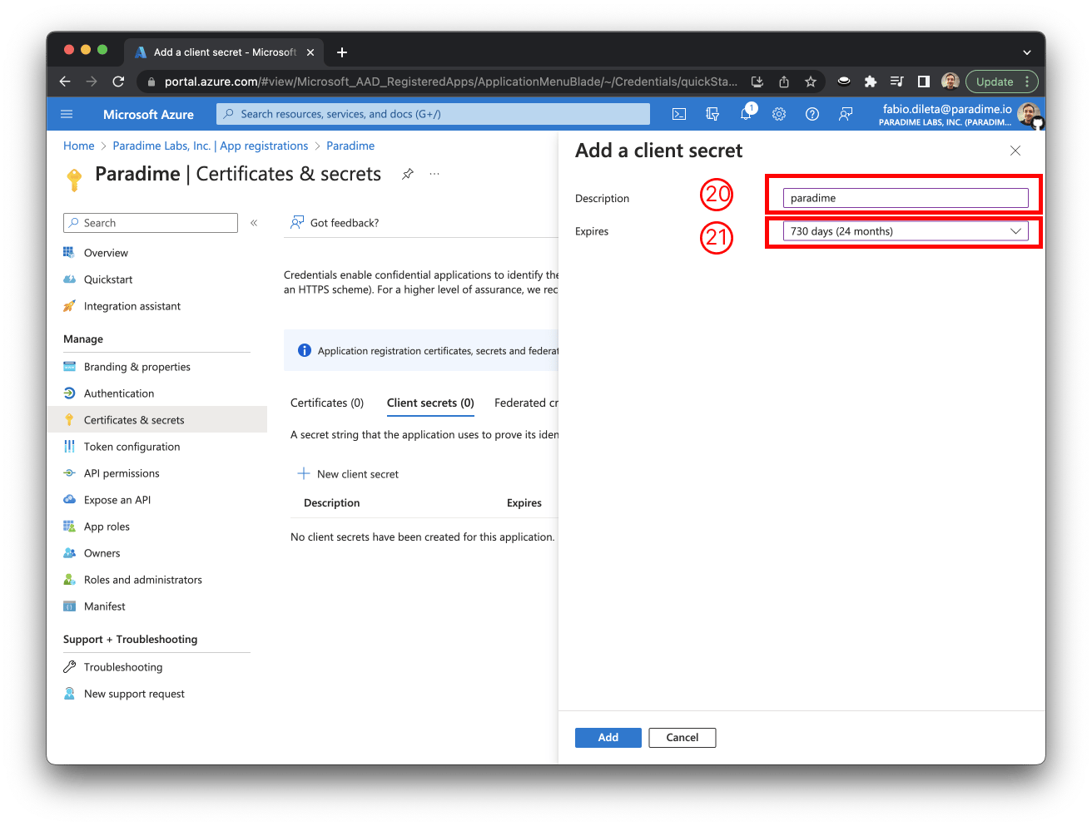1092x826 pixels.
Task: Open Chrome menu three dots
Action: 1027,82
